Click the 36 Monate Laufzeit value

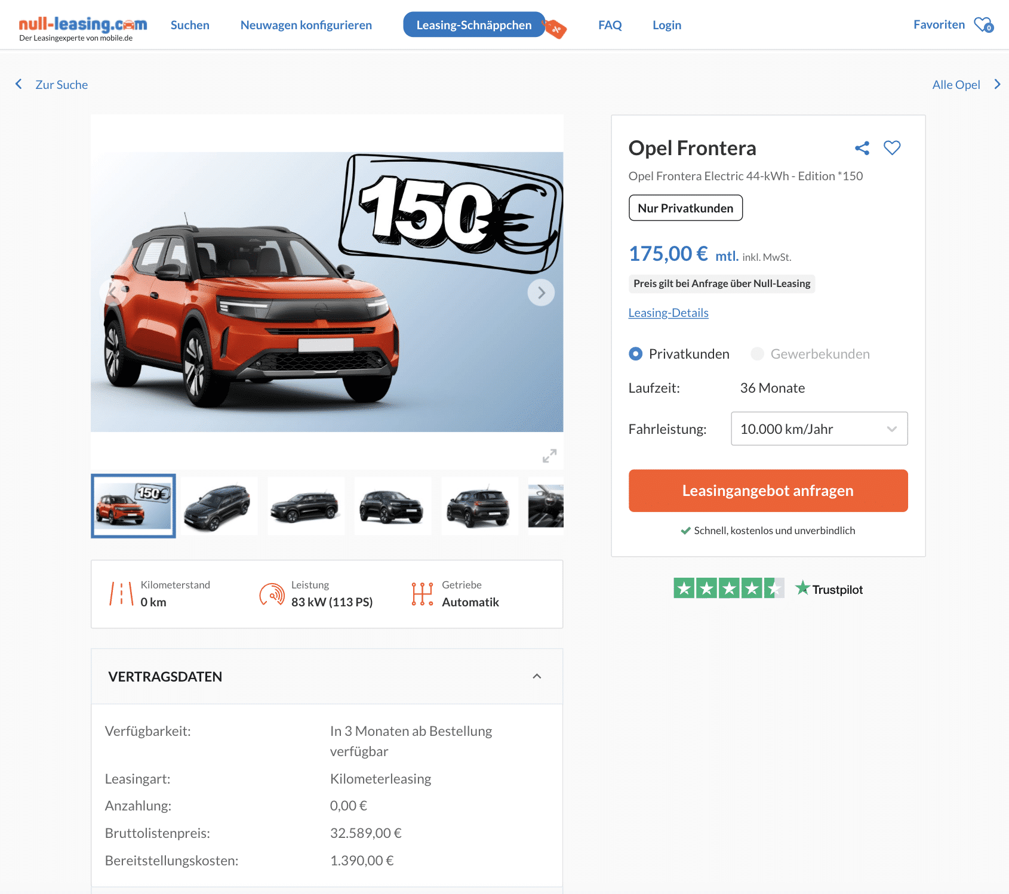click(773, 388)
